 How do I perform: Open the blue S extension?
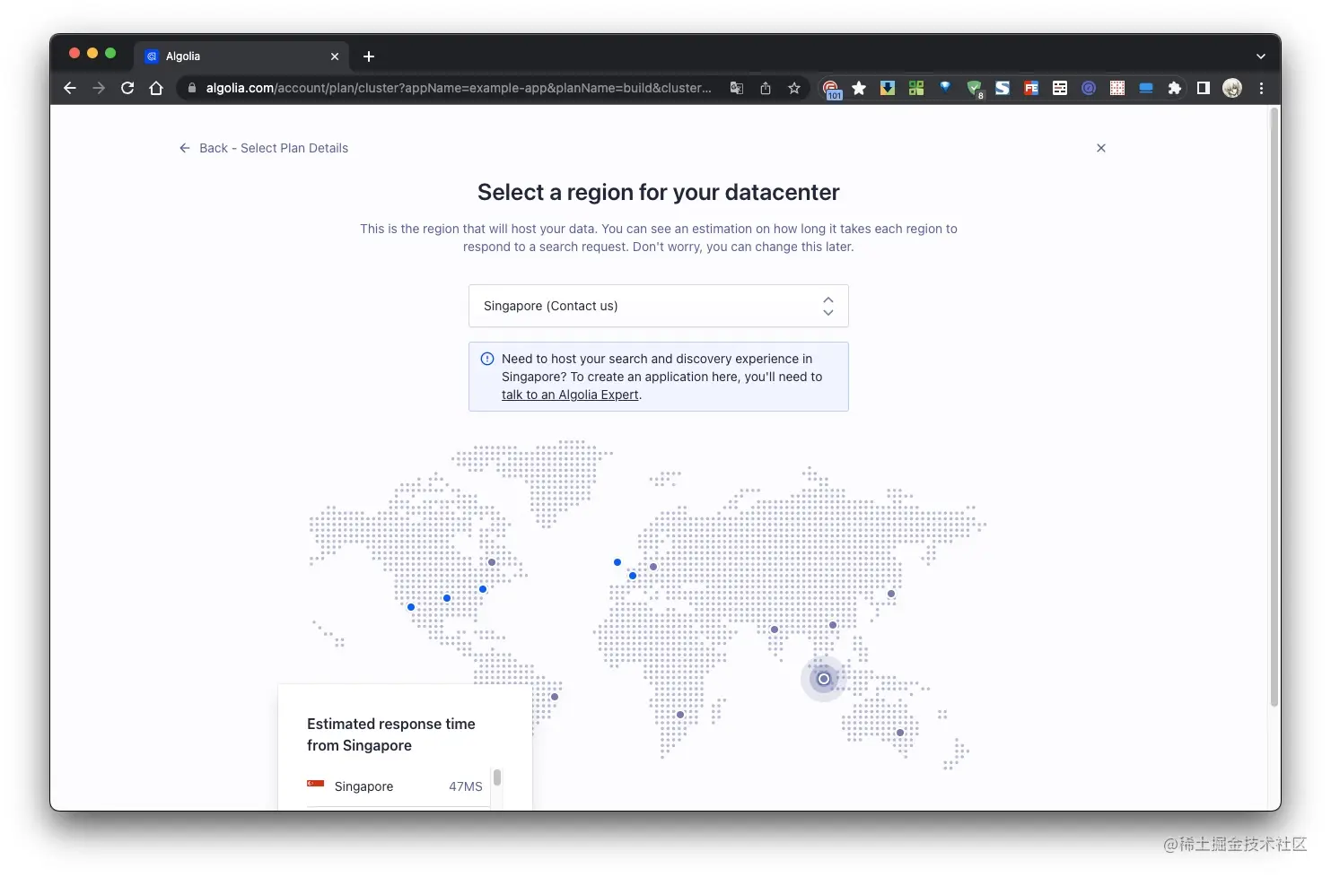click(x=1003, y=88)
